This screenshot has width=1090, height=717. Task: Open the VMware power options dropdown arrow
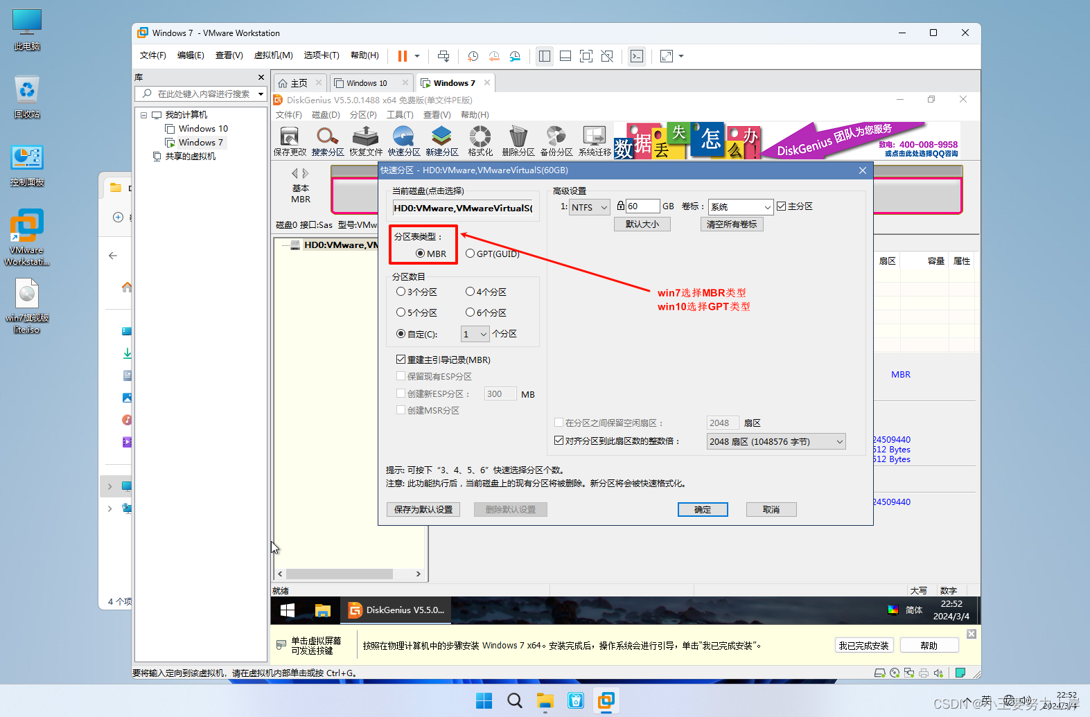point(417,56)
